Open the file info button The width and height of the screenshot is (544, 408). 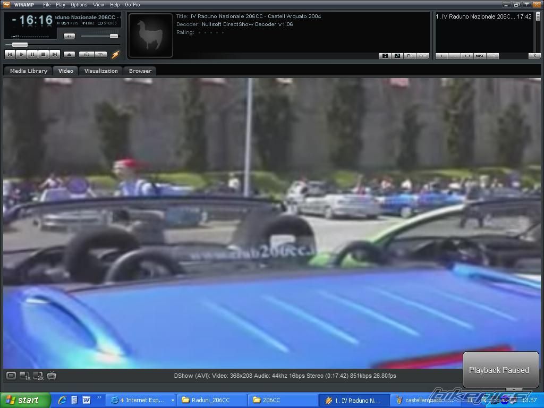[385, 56]
